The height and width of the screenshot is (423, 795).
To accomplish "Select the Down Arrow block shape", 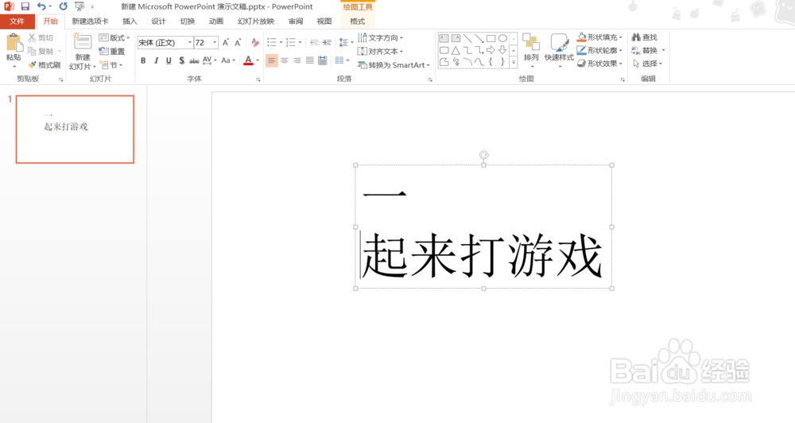I will pos(502,50).
